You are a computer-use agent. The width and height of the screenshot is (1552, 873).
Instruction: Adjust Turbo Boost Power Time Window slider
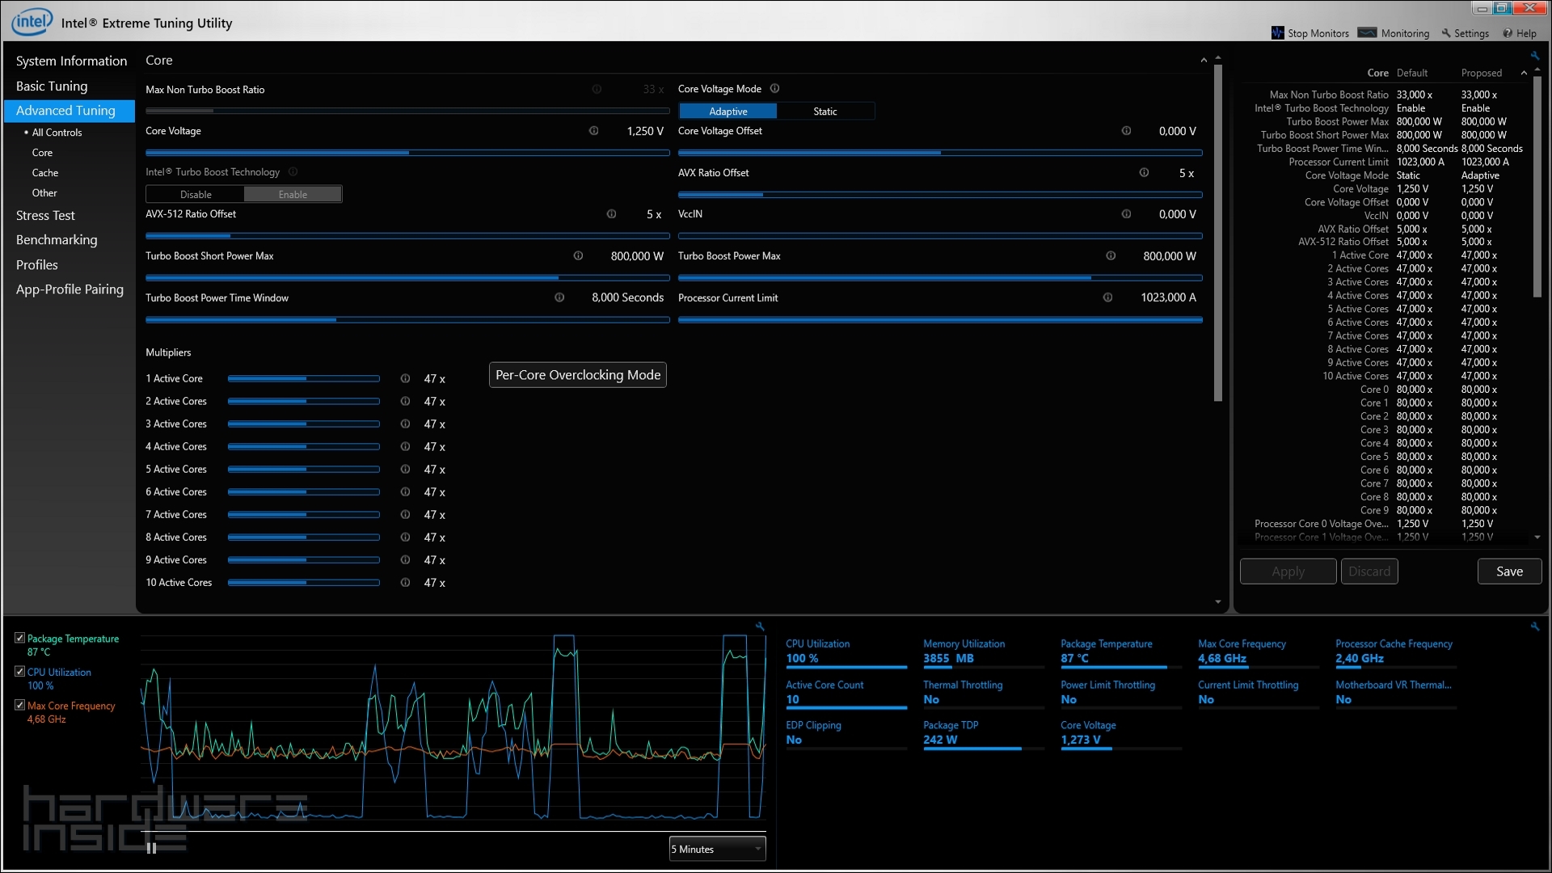point(407,319)
